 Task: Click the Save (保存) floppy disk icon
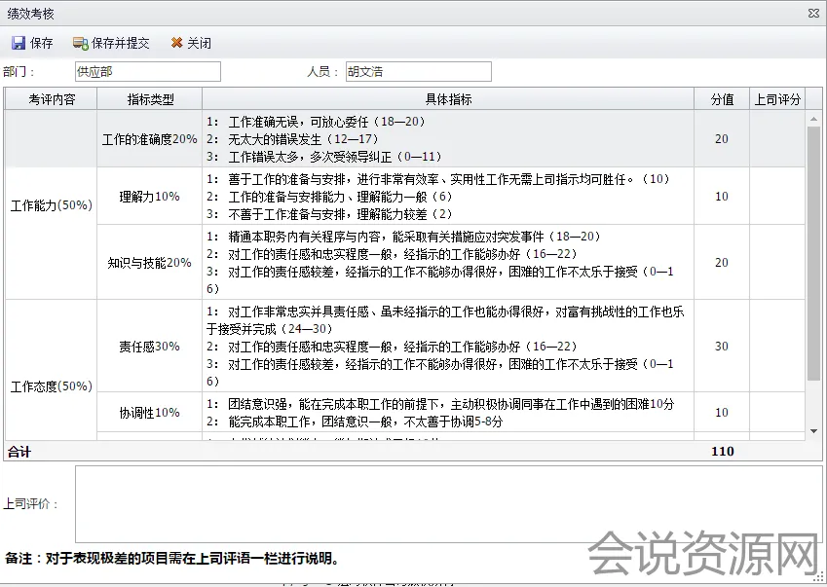[x=19, y=43]
